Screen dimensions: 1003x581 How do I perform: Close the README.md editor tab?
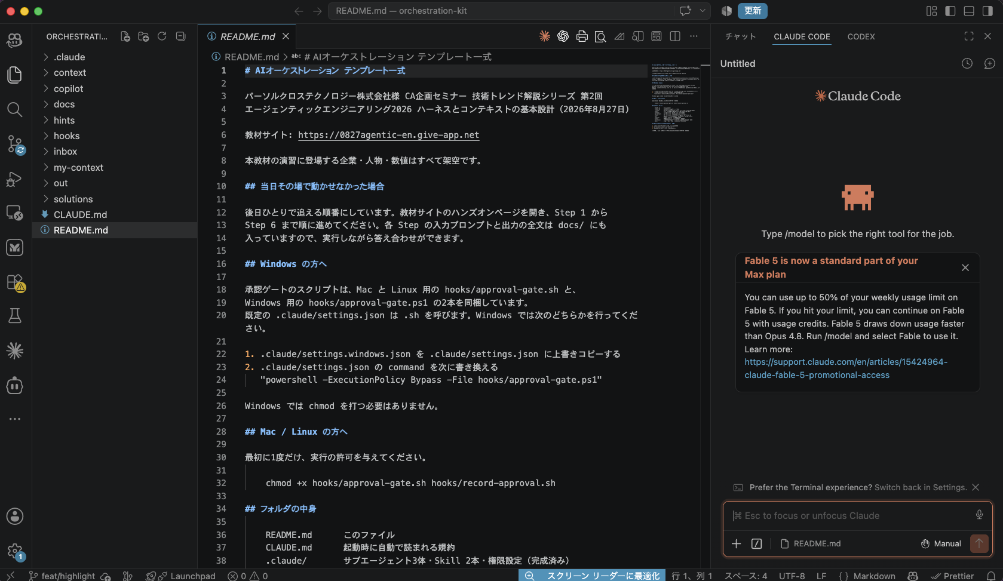pos(286,36)
